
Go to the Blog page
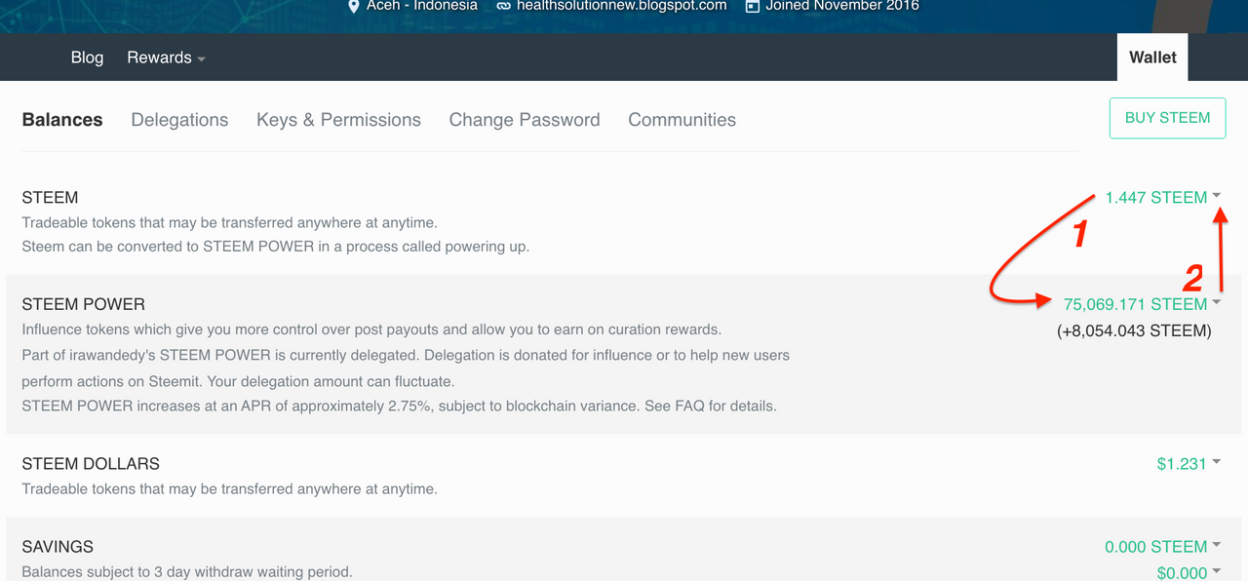(87, 58)
